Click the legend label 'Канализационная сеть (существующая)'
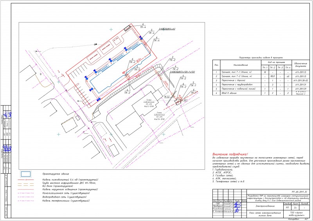Image resolution: width=313 pixels, height=221 pixels. pos(66,193)
